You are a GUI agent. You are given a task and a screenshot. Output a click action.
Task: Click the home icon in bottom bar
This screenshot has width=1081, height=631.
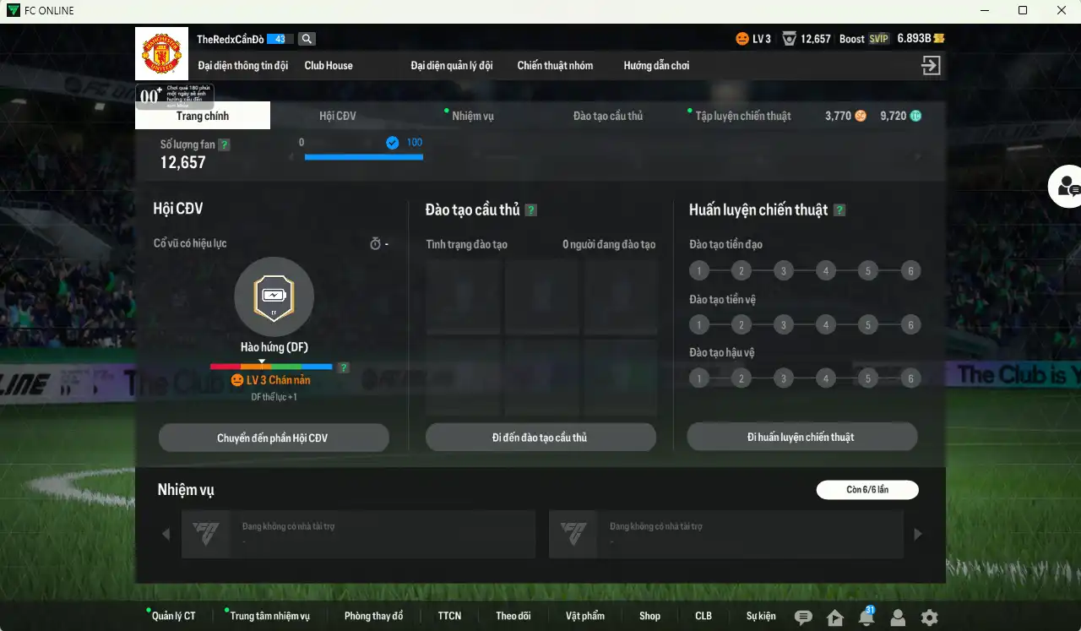pyautogui.click(x=834, y=617)
